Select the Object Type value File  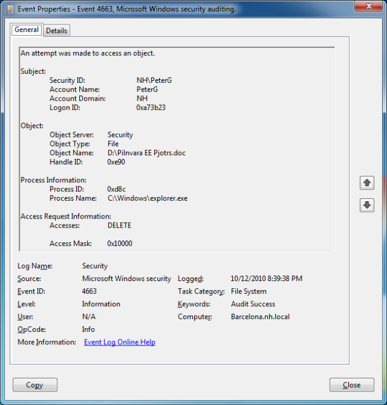coord(113,144)
